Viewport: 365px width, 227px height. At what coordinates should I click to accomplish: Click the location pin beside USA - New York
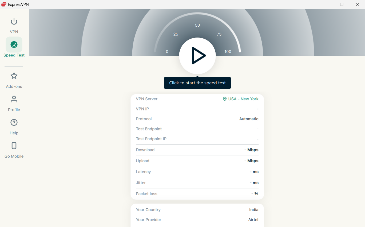pos(225,99)
